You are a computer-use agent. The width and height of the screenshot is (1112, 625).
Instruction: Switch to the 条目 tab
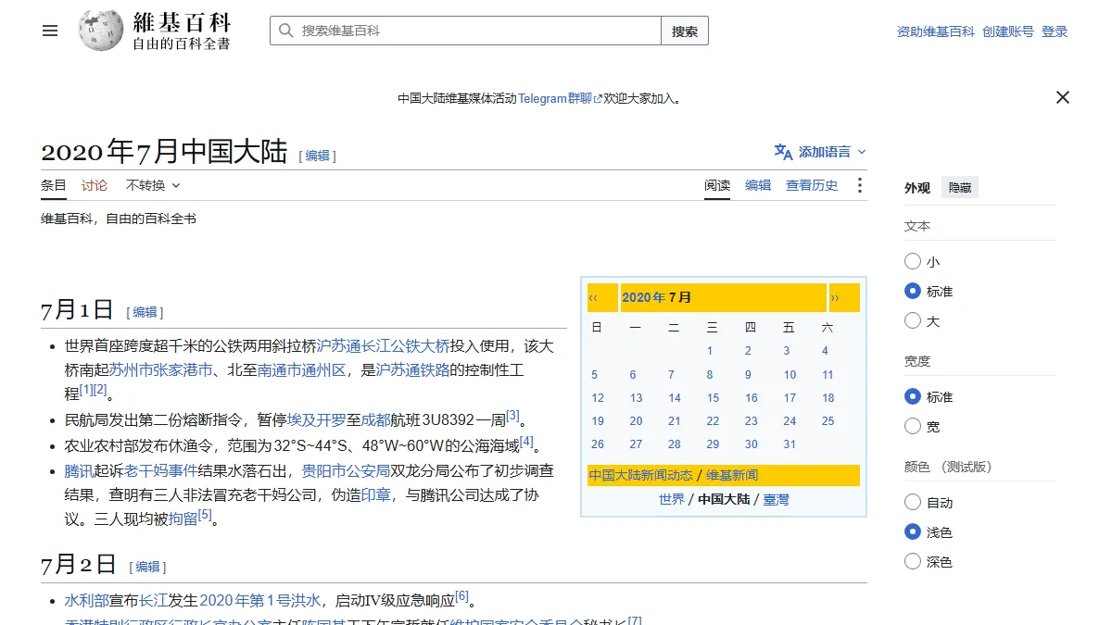click(54, 185)
